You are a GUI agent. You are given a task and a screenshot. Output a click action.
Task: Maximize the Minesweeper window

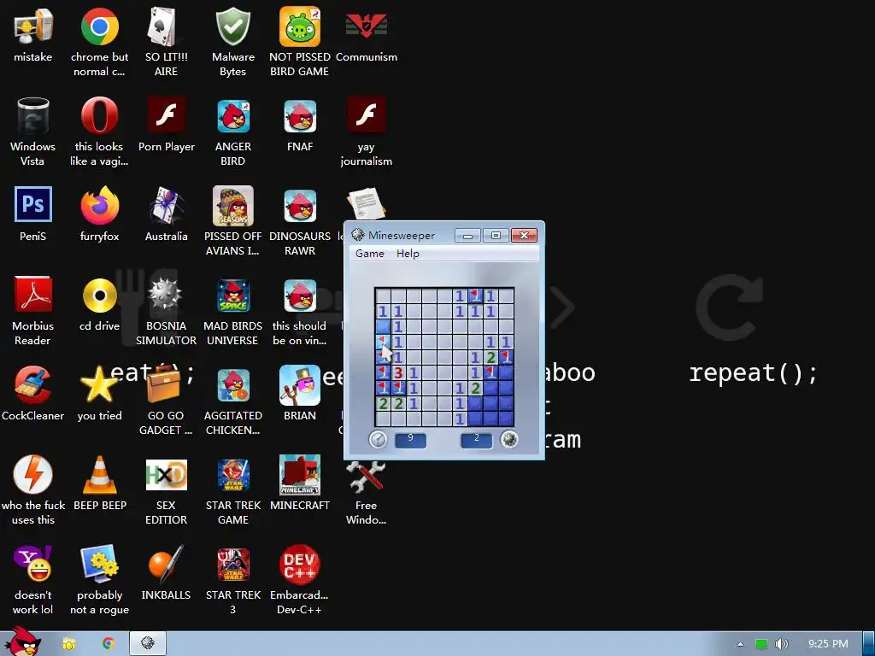[x=496, y=236]
